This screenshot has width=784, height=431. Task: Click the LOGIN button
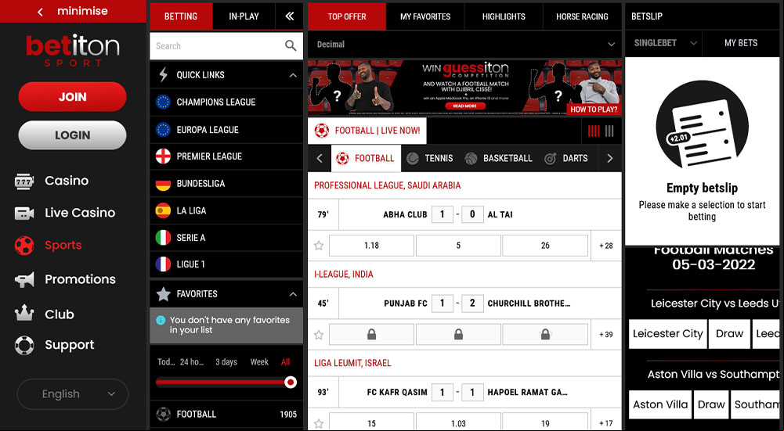click(x=73, y=135)
